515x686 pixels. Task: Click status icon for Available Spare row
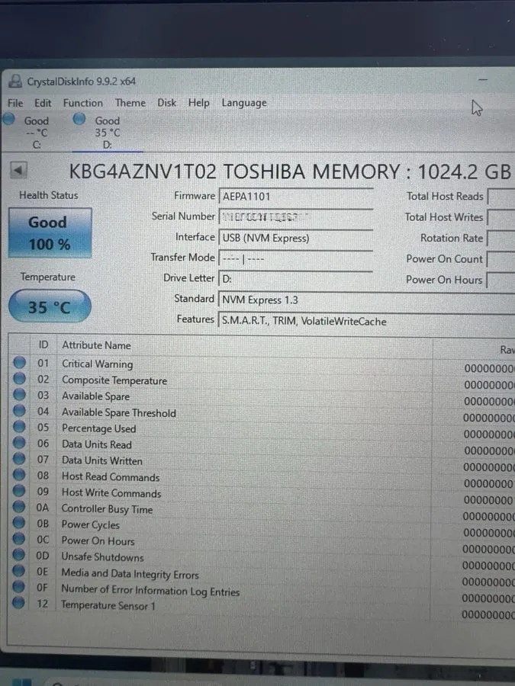(x=19, y=395)
